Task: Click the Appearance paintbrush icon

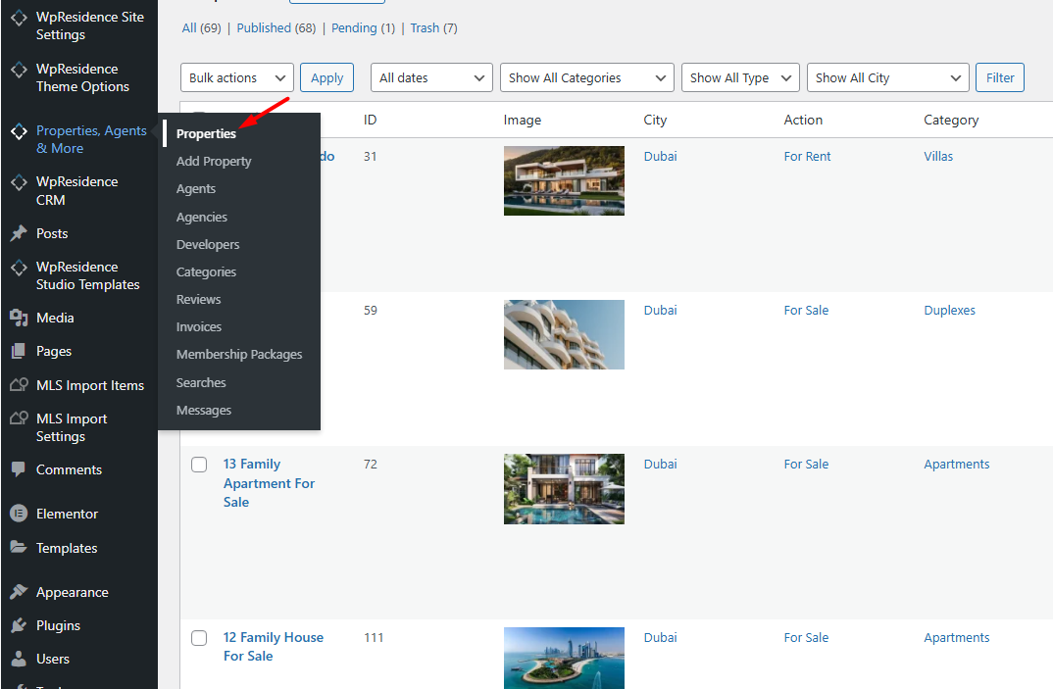Action: pyautogui.click(x=18, y=592)
